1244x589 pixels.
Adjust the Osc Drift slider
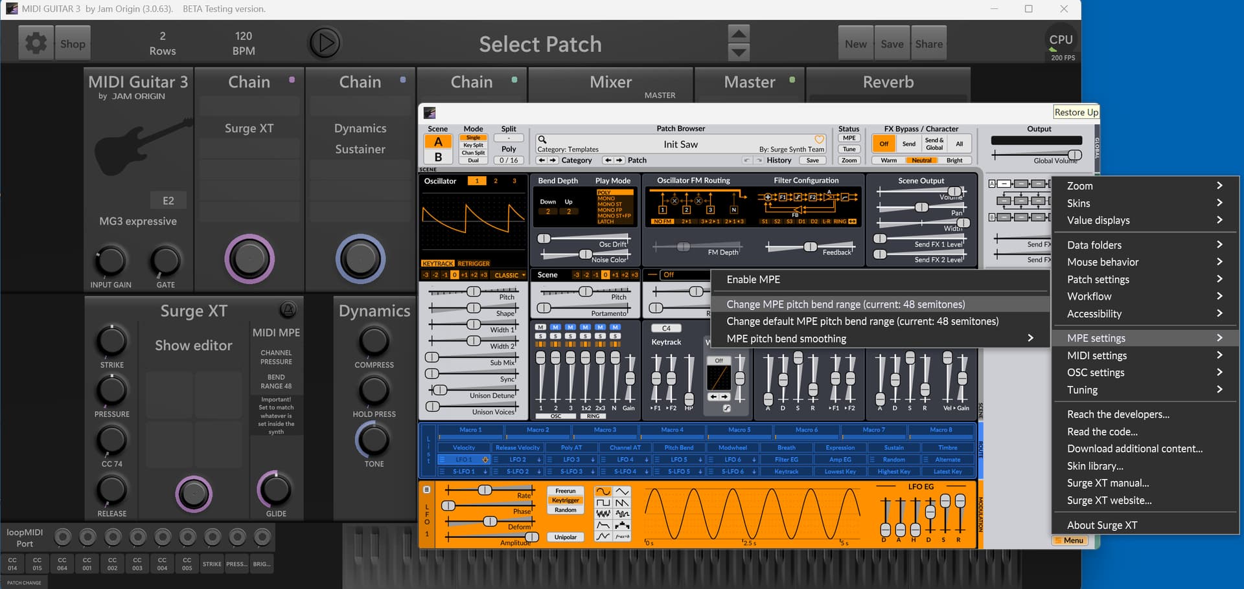pos(584,238)
